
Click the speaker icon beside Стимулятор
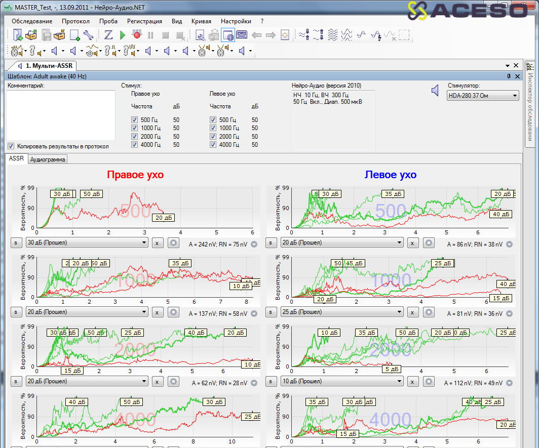point(435,90)
